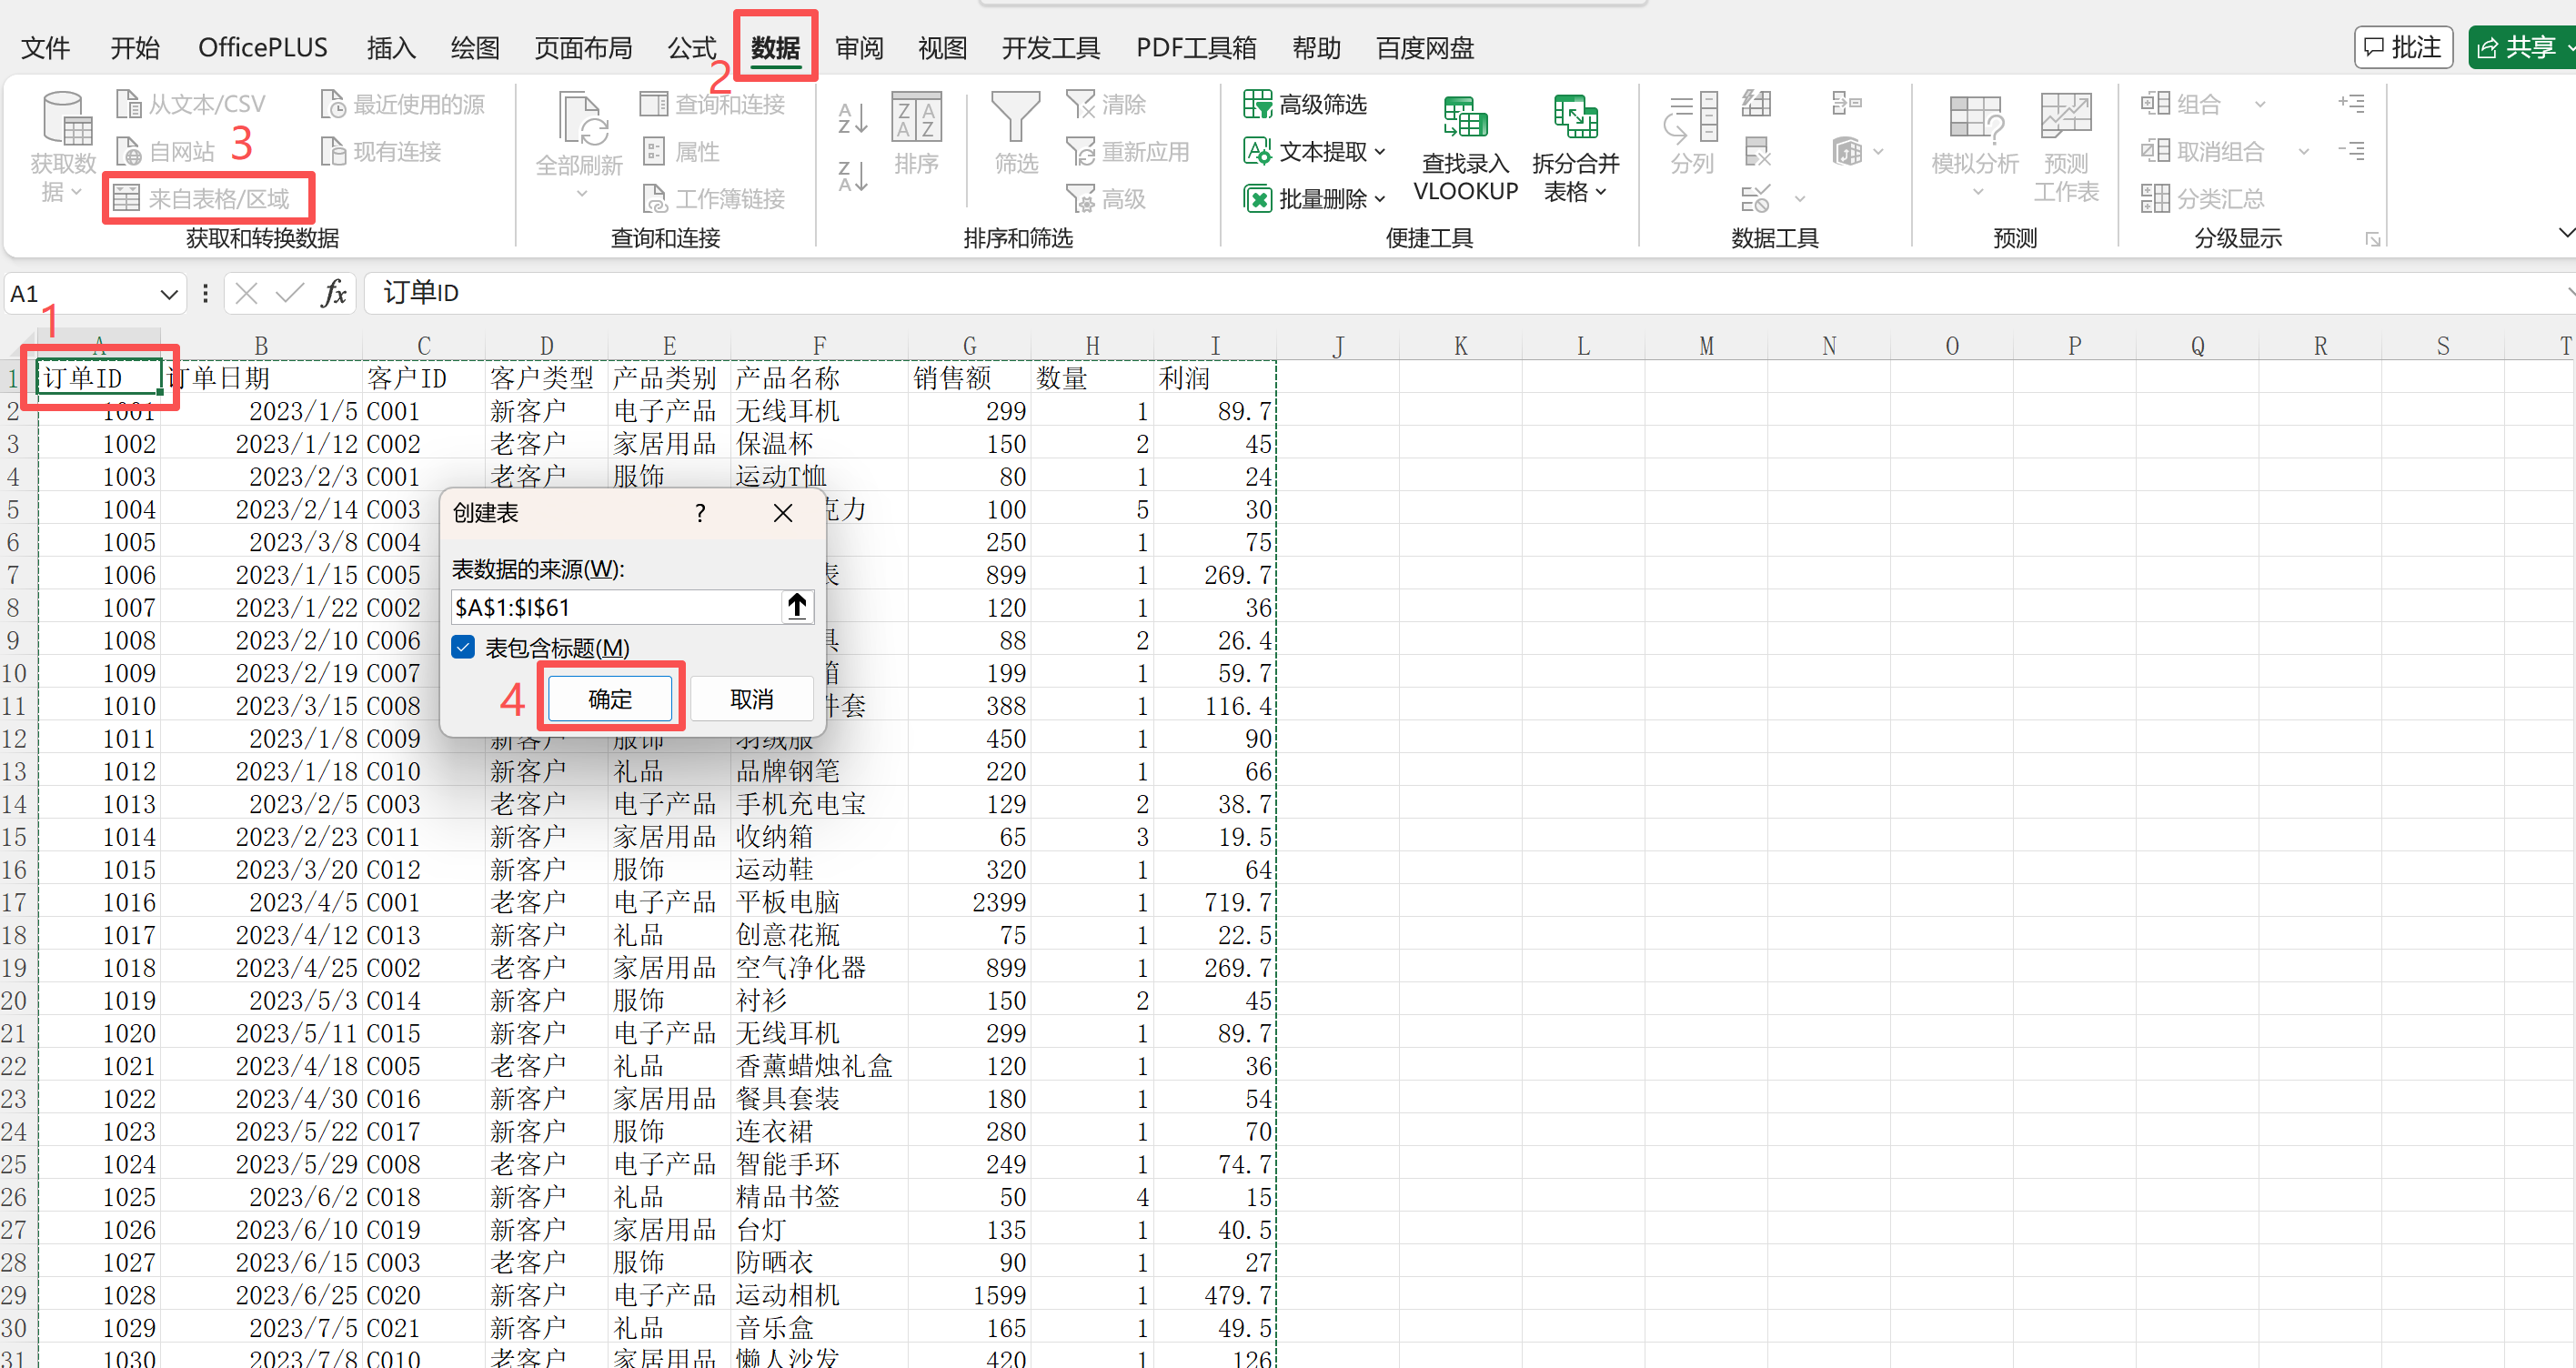
Task: Click the help question mark in 创建表 dialog
Action: coord(700,513)
